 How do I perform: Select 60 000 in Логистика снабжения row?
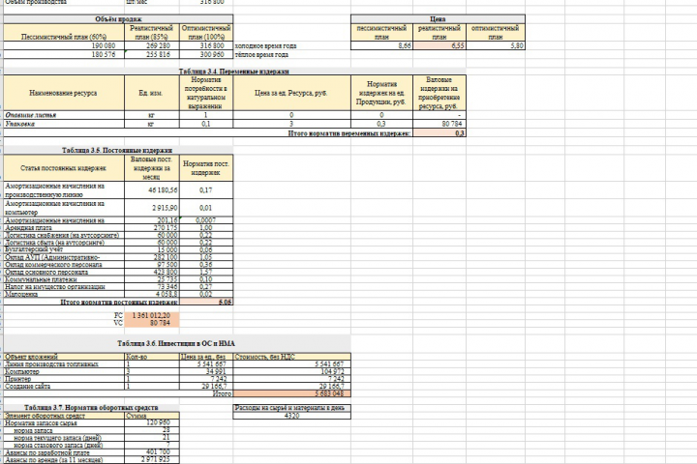pyautogui.click(x=152, y=235)
